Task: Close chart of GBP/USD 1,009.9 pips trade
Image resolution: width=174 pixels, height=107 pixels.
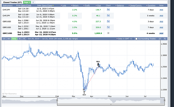Action: [x=108, y=33]
